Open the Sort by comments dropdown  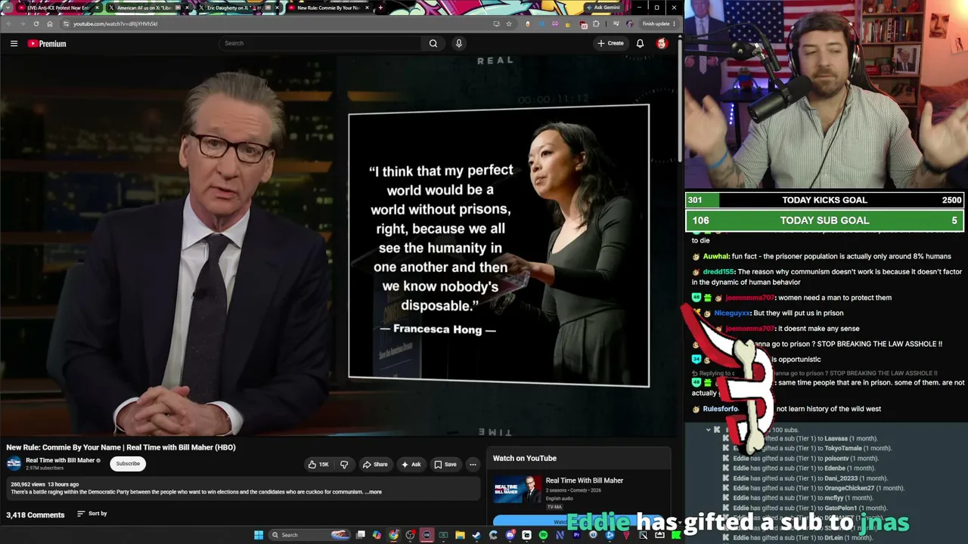pyautogui.click(x=92, y=514)
